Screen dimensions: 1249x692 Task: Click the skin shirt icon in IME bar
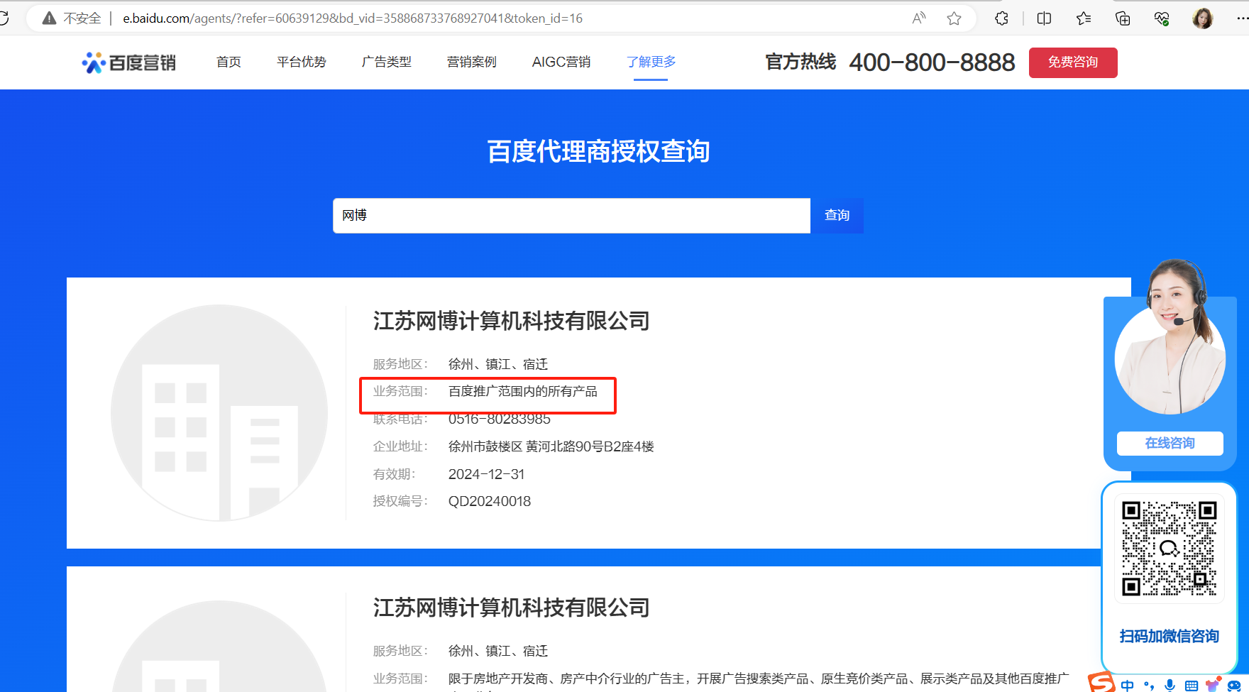[x=1213, y=685]
